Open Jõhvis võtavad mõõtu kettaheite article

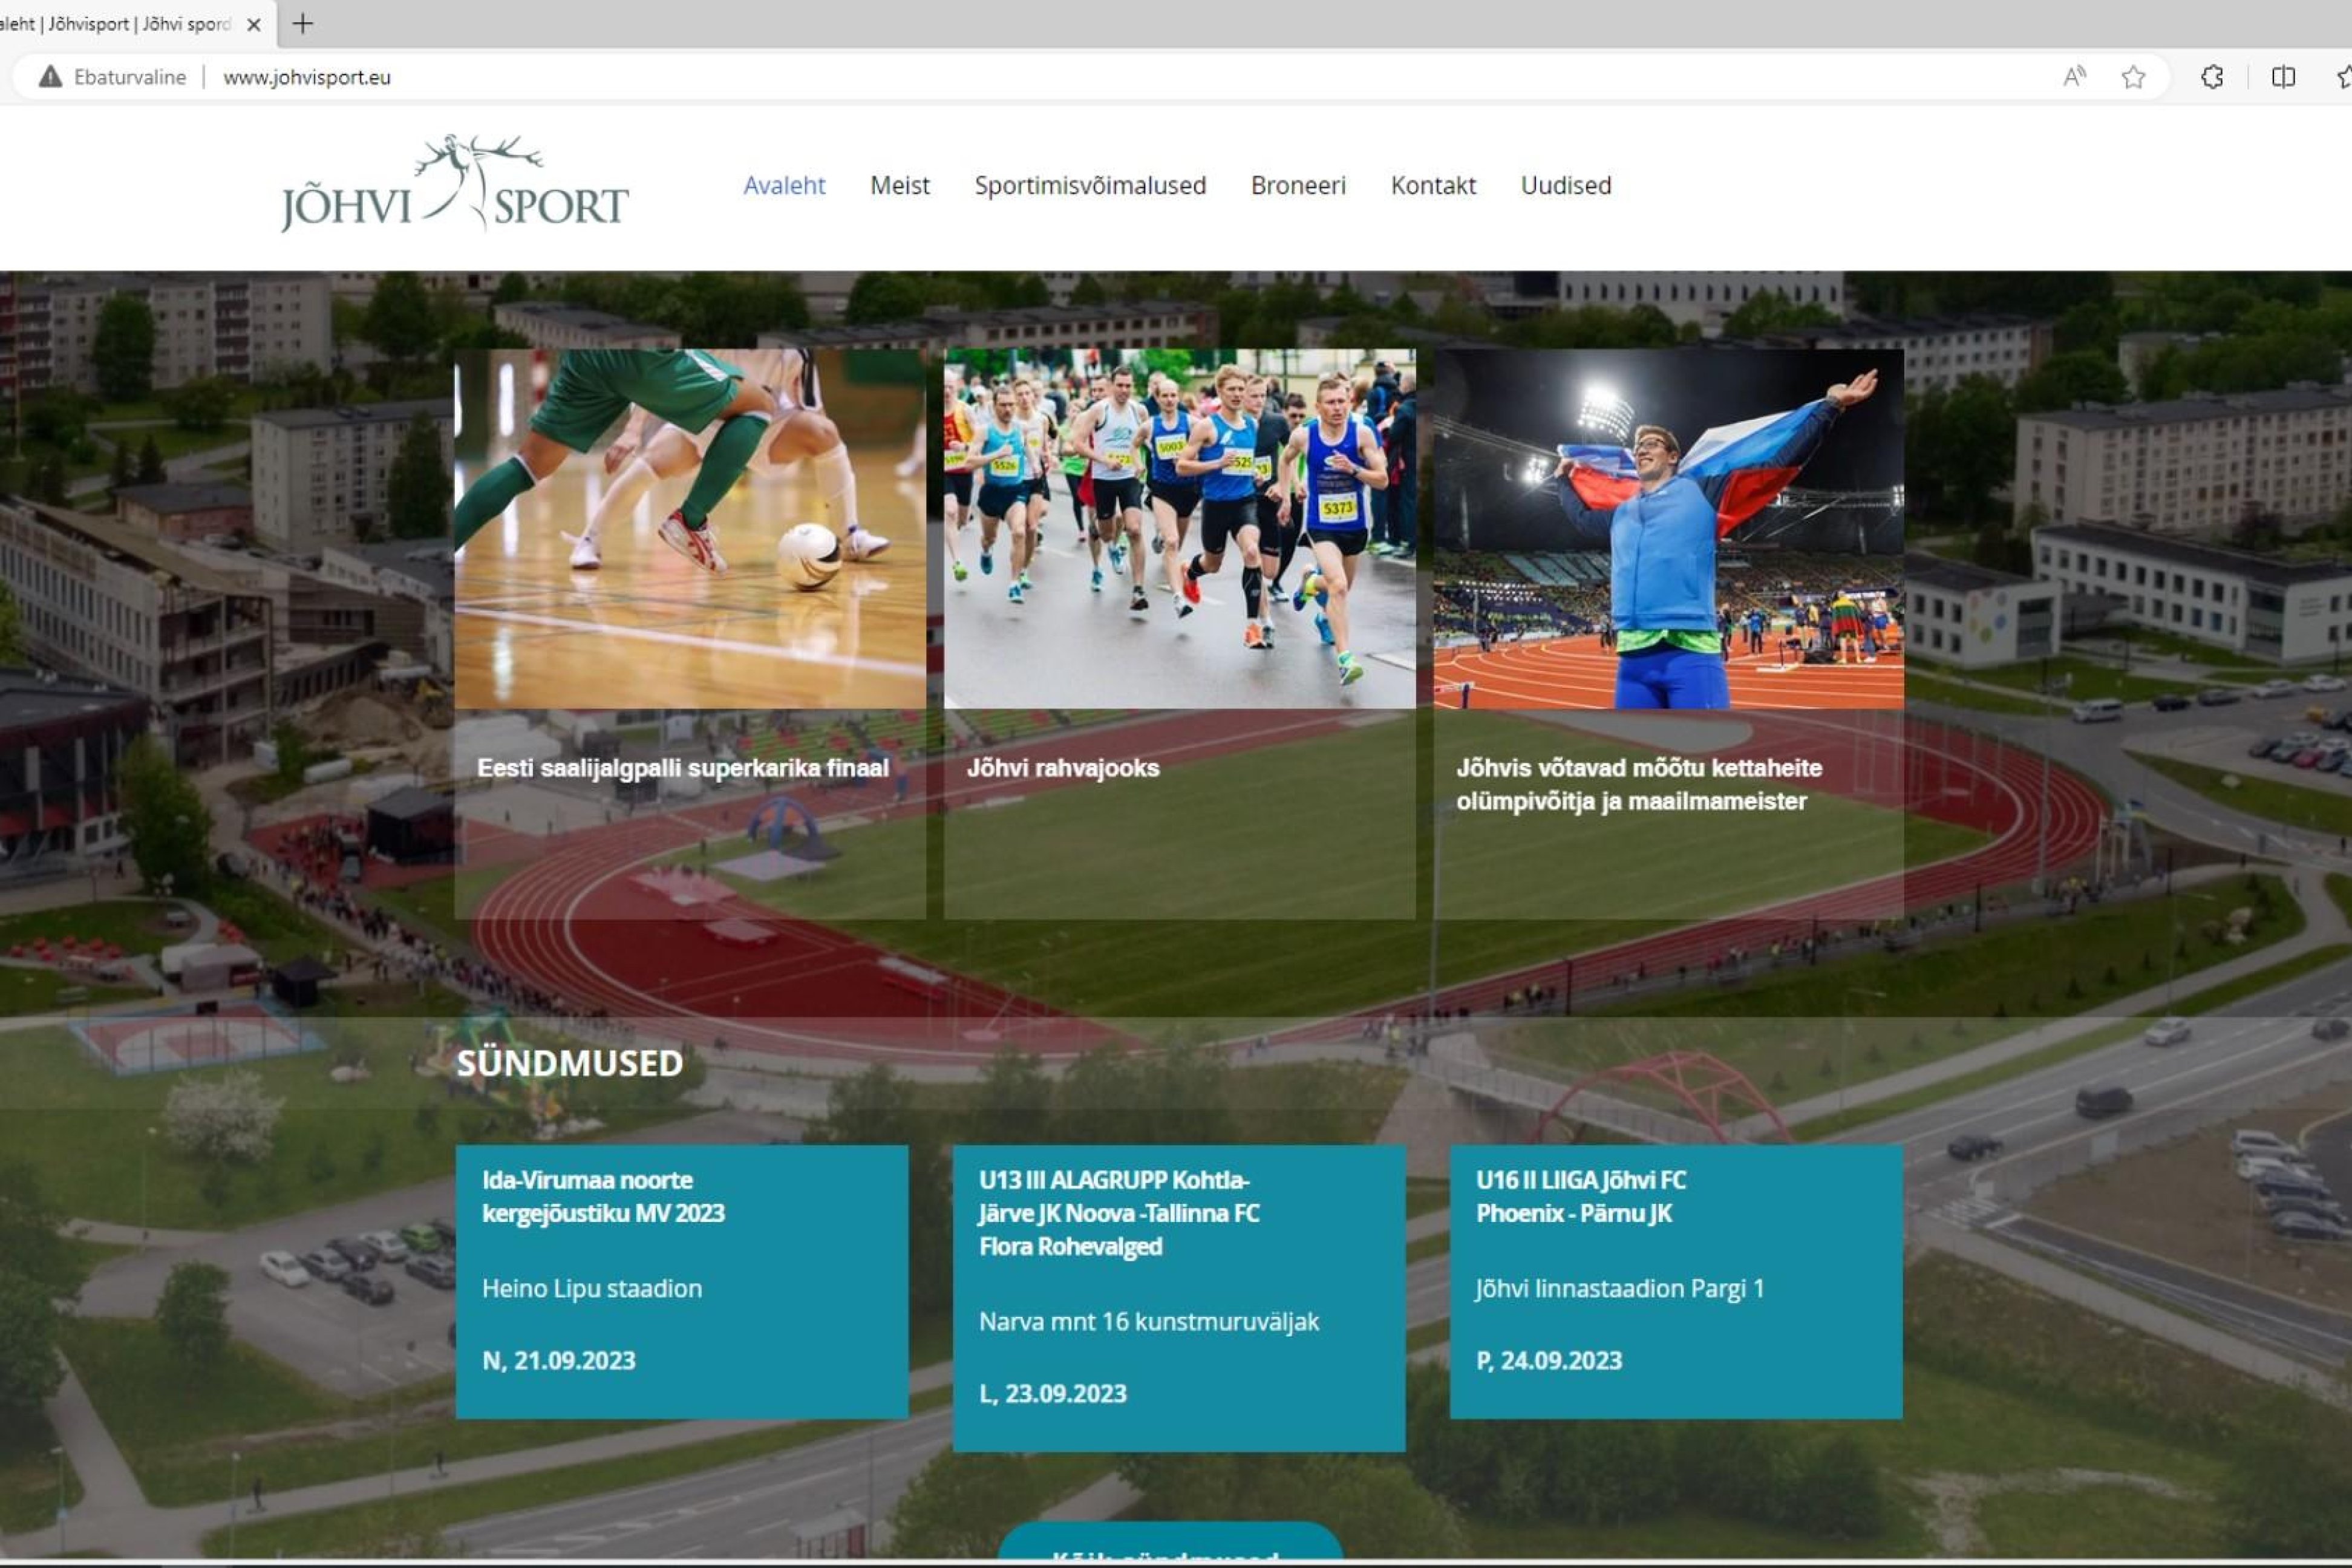(1639, 784)
